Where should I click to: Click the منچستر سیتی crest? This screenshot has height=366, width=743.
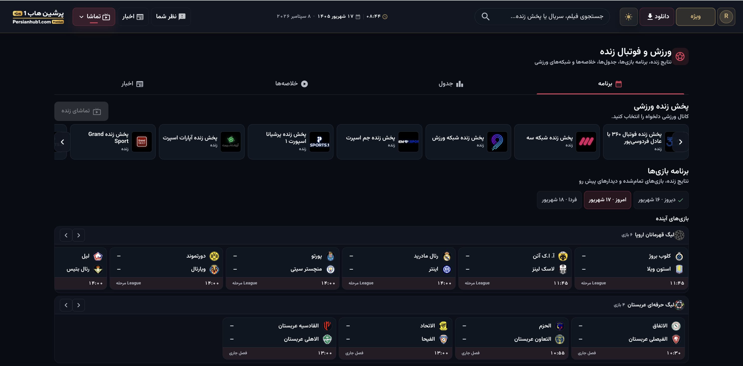[x=330, y=269]
